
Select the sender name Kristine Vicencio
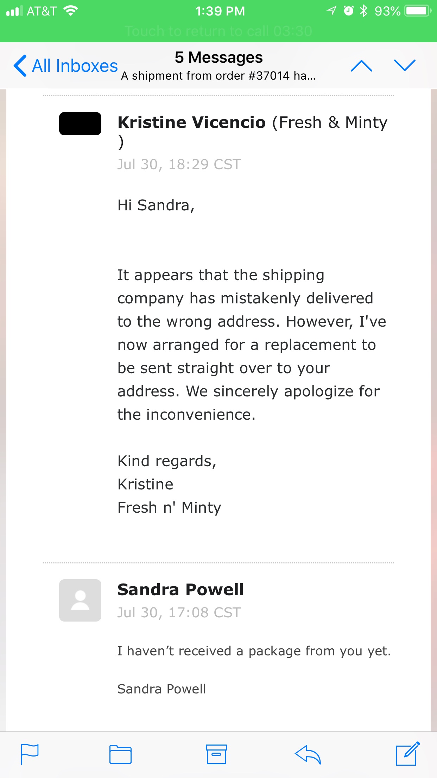[191, 122]
